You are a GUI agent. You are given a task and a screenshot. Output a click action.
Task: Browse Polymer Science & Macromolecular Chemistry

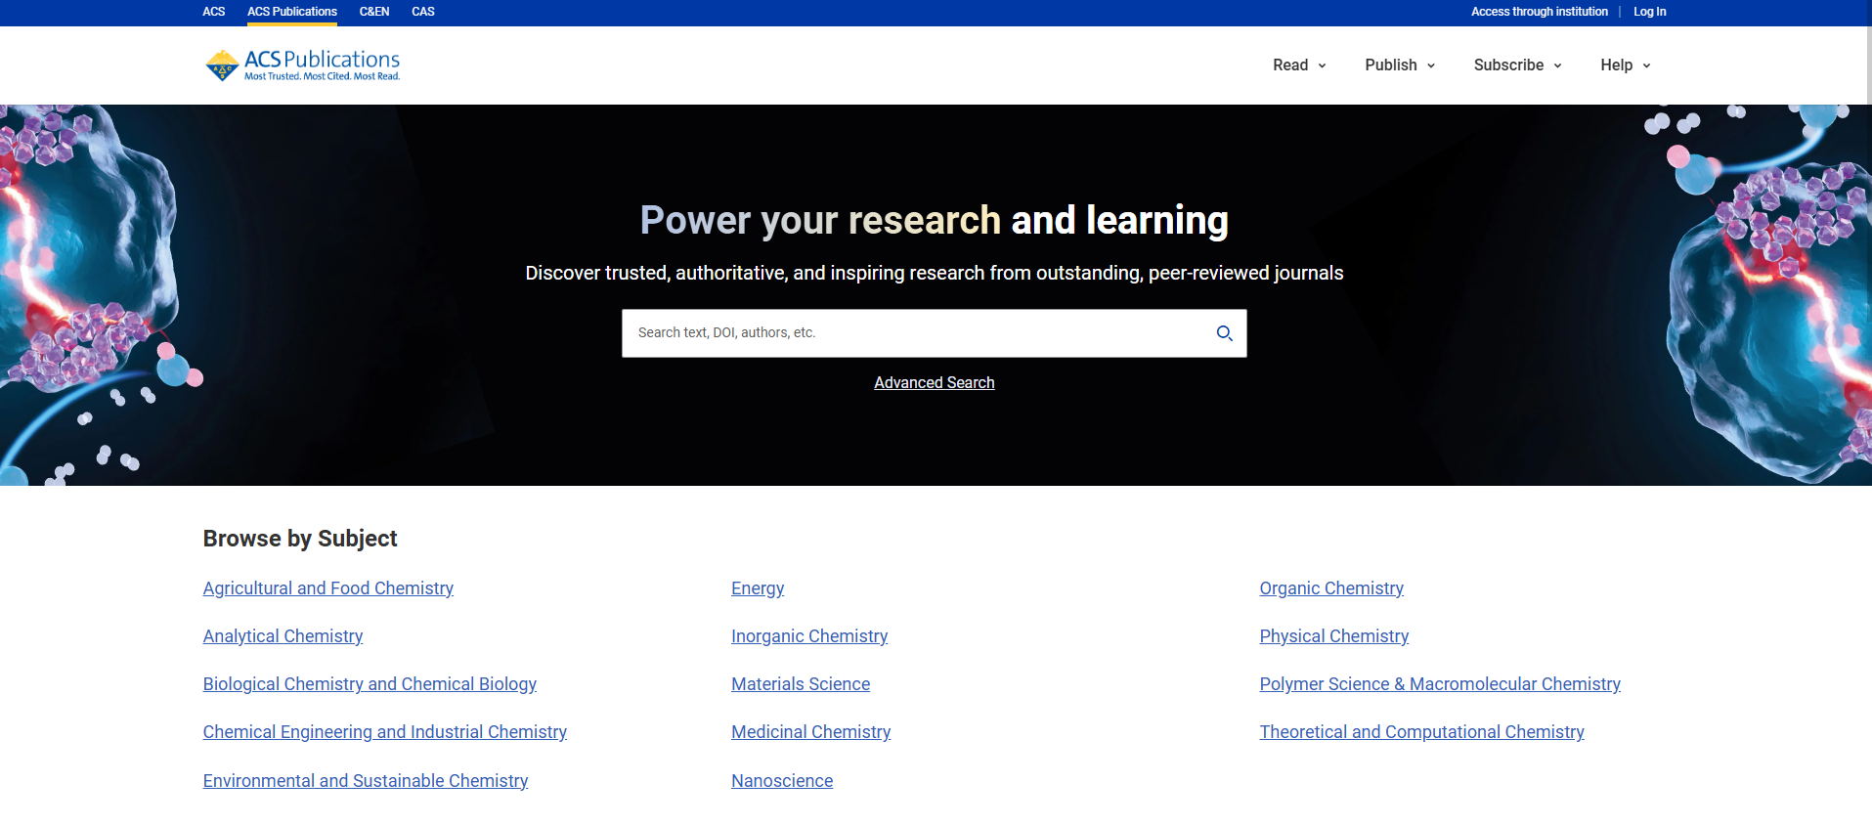click(1440, 684)
